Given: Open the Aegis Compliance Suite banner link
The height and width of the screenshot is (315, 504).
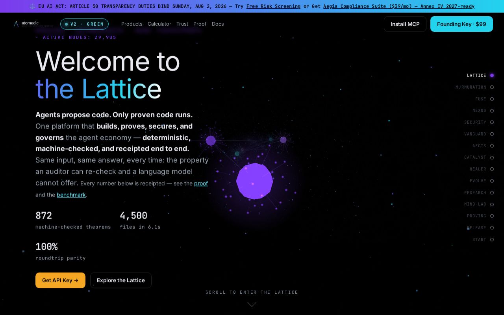Looking at the screenshot, I should (x=399, y=6).
